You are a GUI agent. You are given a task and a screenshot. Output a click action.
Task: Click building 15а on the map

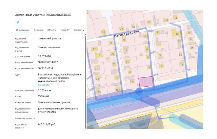pos(132,82)
